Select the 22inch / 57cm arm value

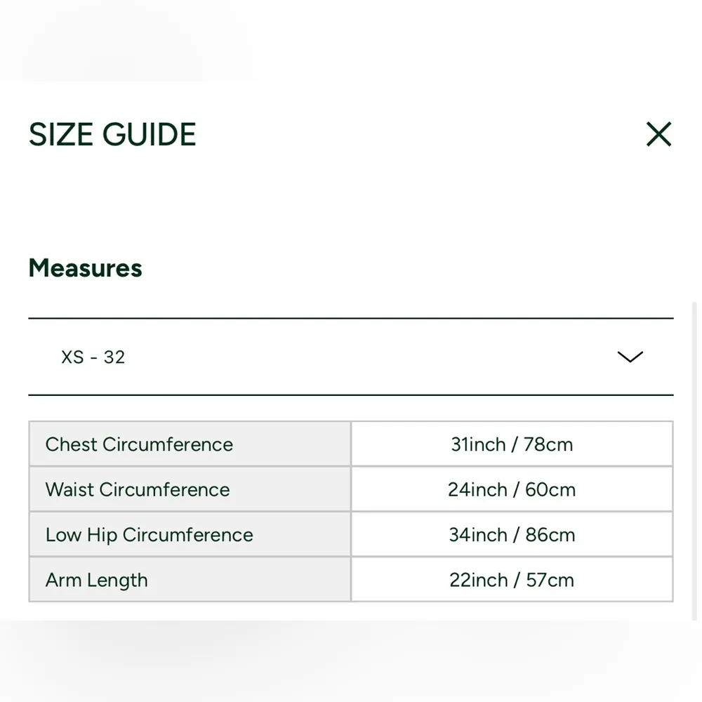point(512,580)
